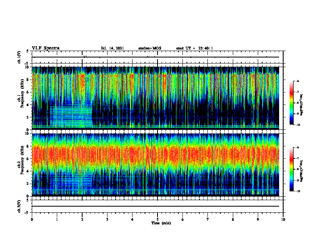Image resolution: width=319 pixels, height=246 pixels.
Task: Click the "station=MOS" header label
Action: point(150,48)
